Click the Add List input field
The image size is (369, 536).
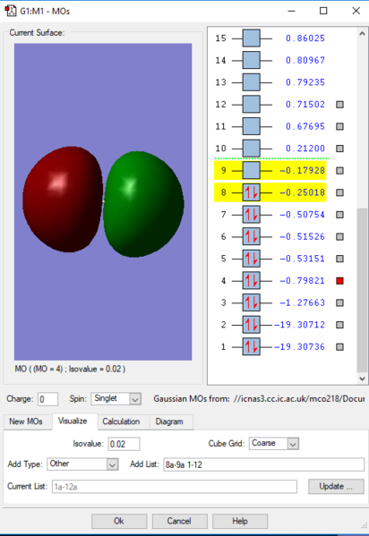263,464
